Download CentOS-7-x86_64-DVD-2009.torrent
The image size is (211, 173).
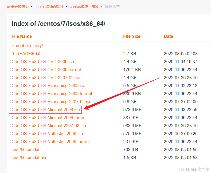[x=46, y=70]
